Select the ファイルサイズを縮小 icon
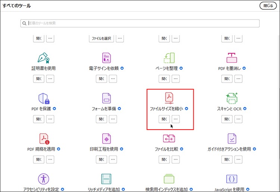The image size is (280, 192). pos(169,98)
